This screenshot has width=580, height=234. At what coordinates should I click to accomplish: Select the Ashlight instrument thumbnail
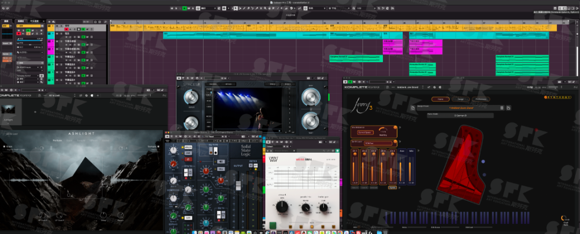(9, 109)
